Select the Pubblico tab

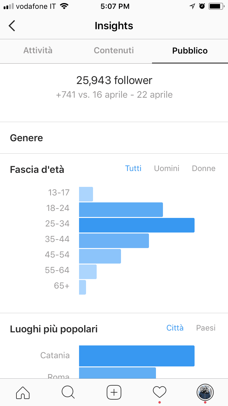click(190, 51)
